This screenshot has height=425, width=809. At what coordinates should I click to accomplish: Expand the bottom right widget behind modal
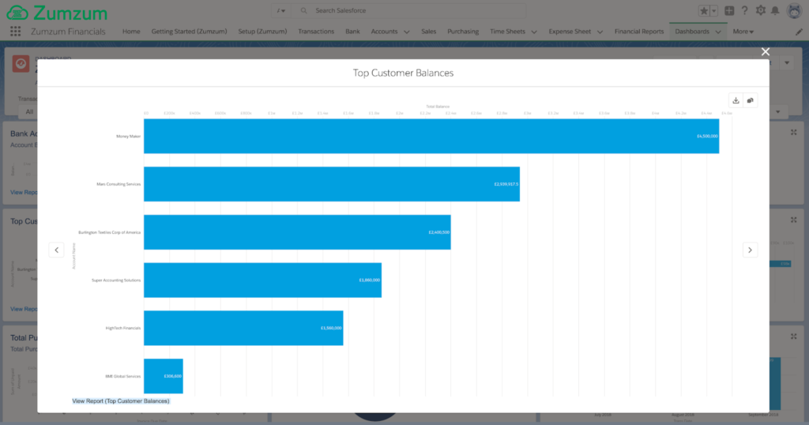pos(793,337)
